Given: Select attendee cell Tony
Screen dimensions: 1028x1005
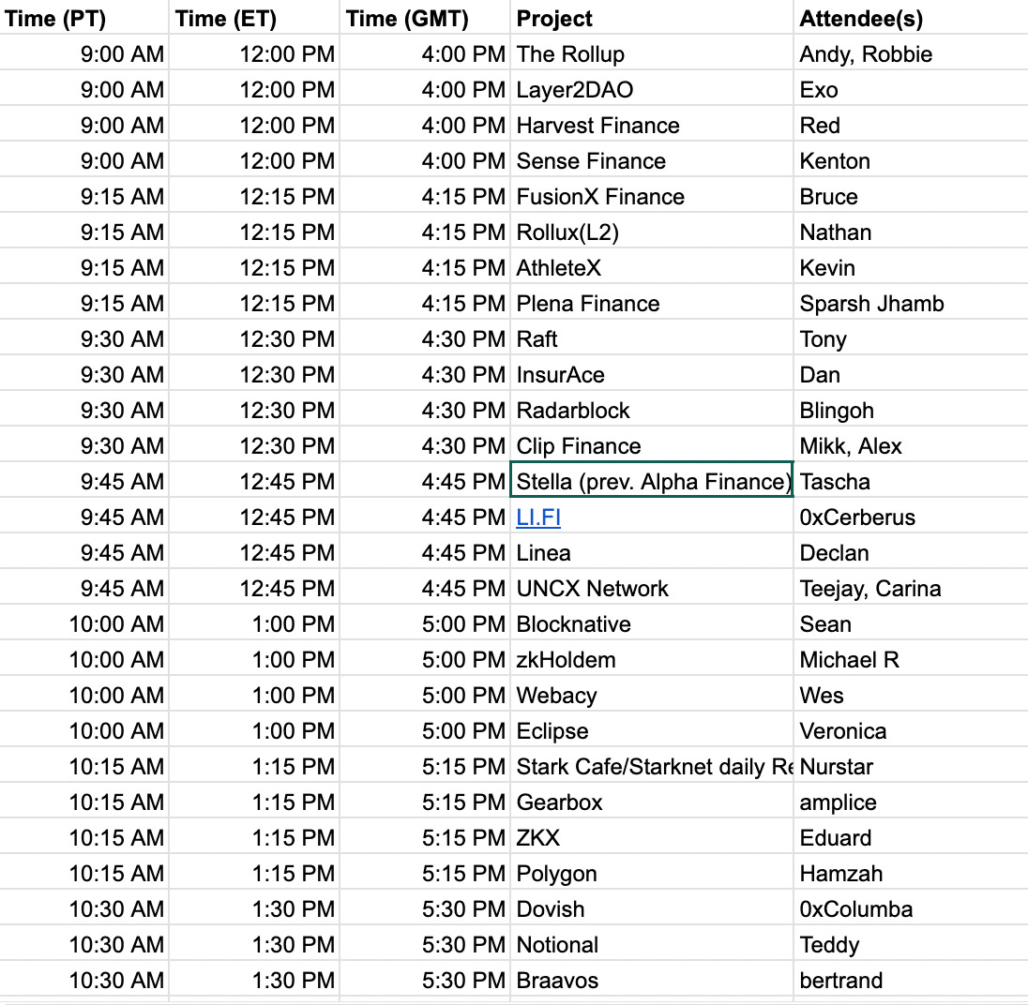Looking at the screenshot, I should [912, 338].
